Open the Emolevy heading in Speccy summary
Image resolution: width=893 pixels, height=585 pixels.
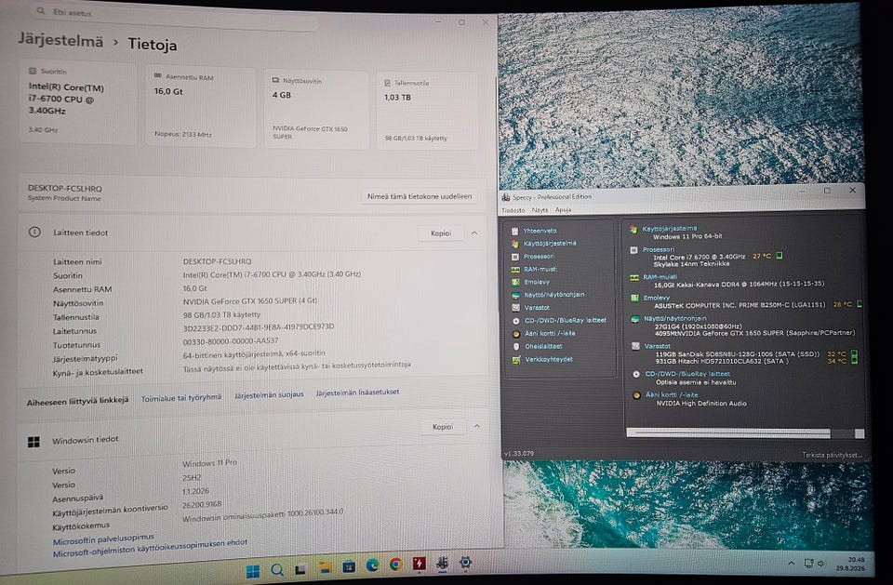pos(657,298)
